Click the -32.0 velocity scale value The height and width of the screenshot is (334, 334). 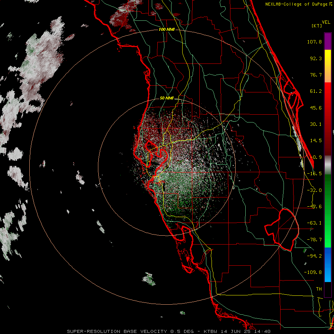tap(314, 190)
